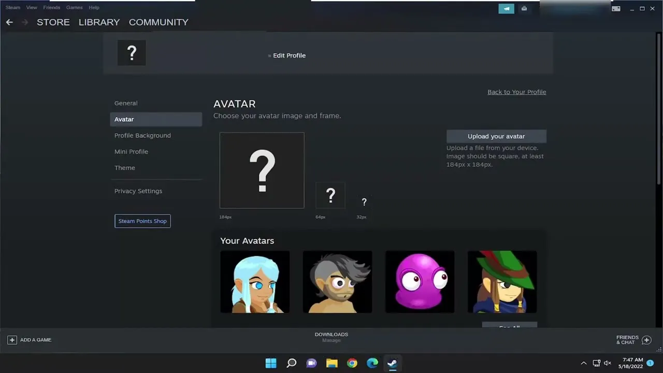
Task: Click Upload your avatar button
Action: tap(496, 136)
